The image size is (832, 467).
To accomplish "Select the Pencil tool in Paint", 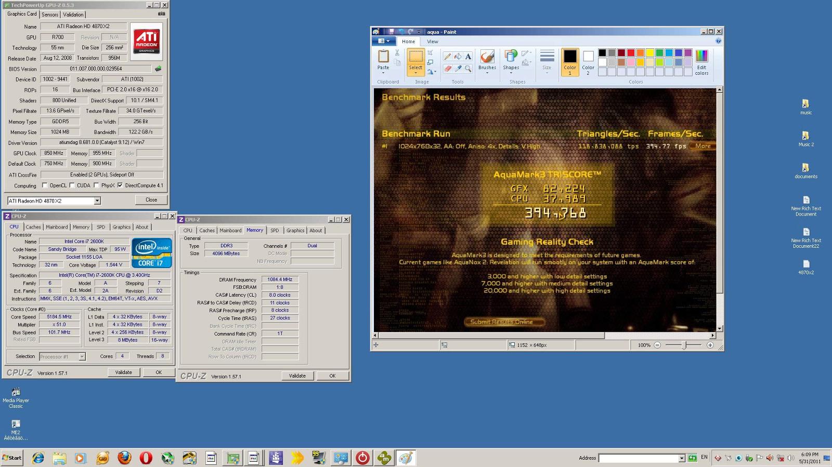I will tap(447, 57).
